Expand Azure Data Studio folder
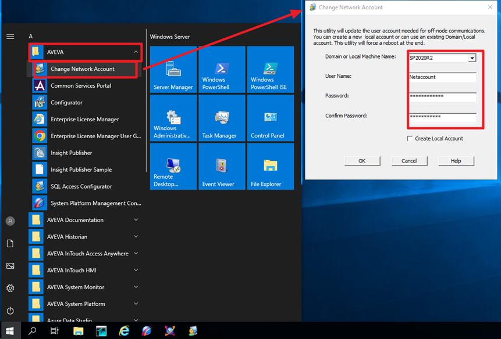 pos(85,318)
